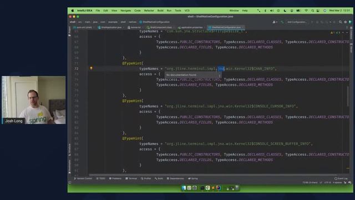Screen dimensions: 355x200
Task: Open the Terminal tool window
Action: click(131, 179)
